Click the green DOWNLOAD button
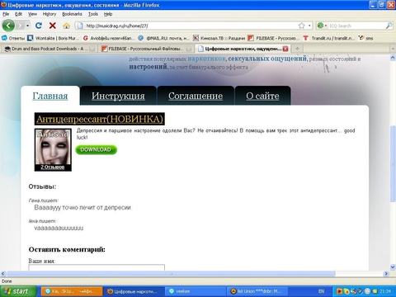Viewport: 396px width, 297px height. (x=97, y=149)
